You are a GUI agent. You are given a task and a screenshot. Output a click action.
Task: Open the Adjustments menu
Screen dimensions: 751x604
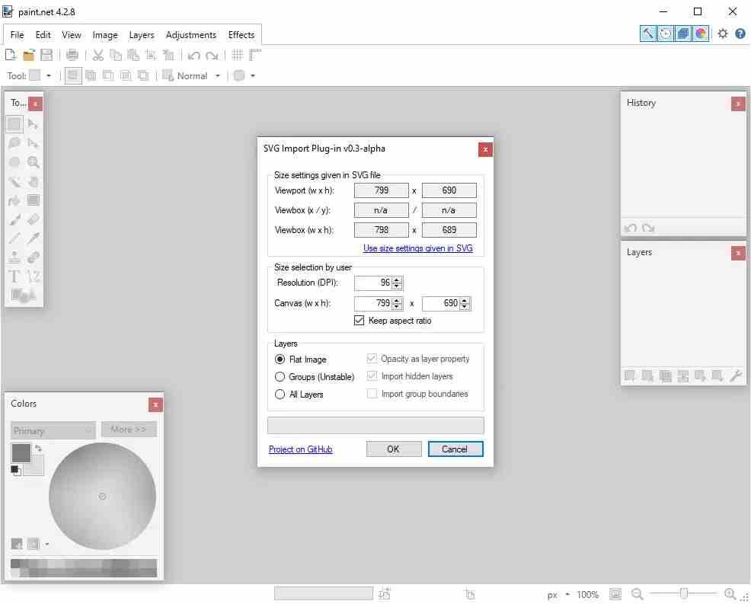click(190, 35)
